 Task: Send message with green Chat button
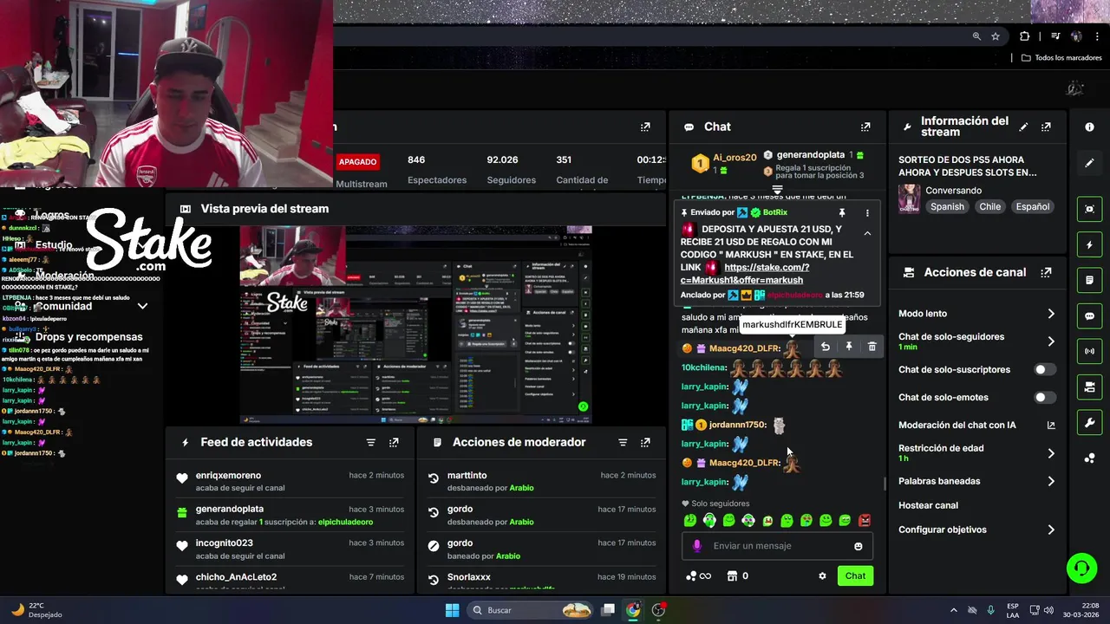point(855,575)
